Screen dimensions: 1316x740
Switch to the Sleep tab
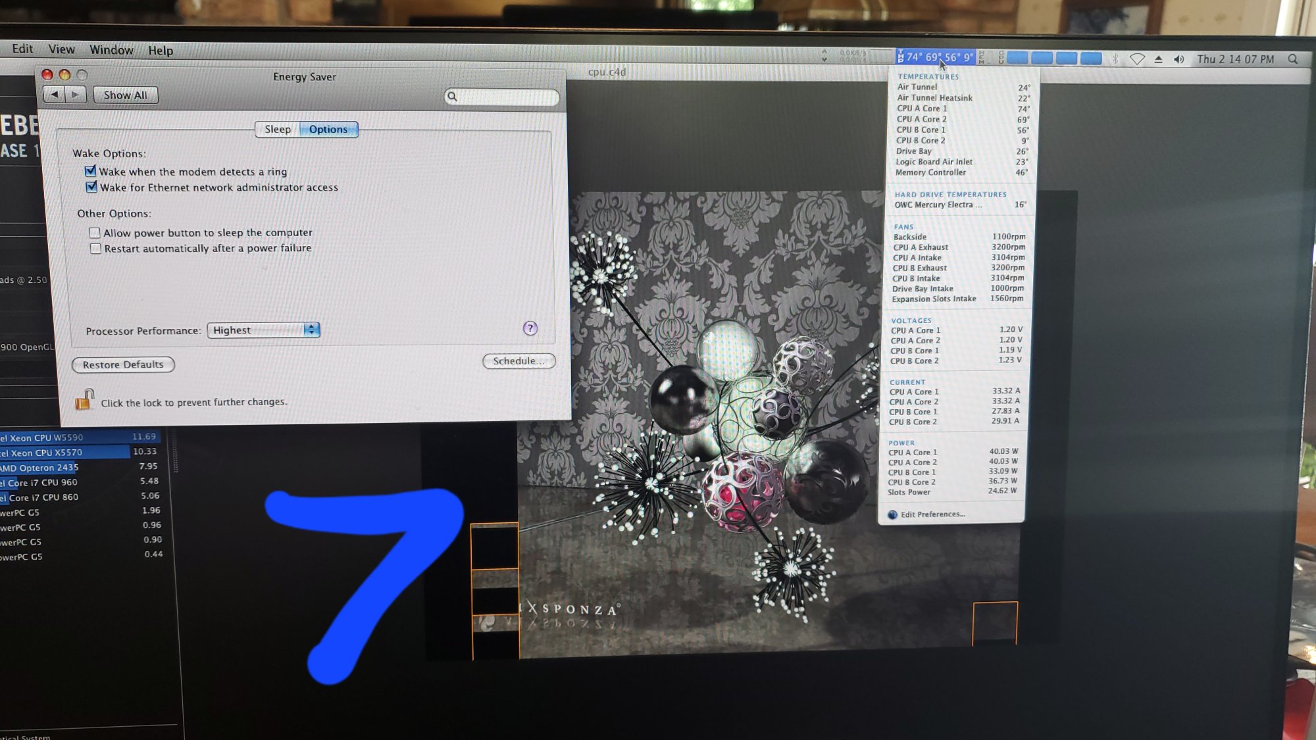point(277,129)
